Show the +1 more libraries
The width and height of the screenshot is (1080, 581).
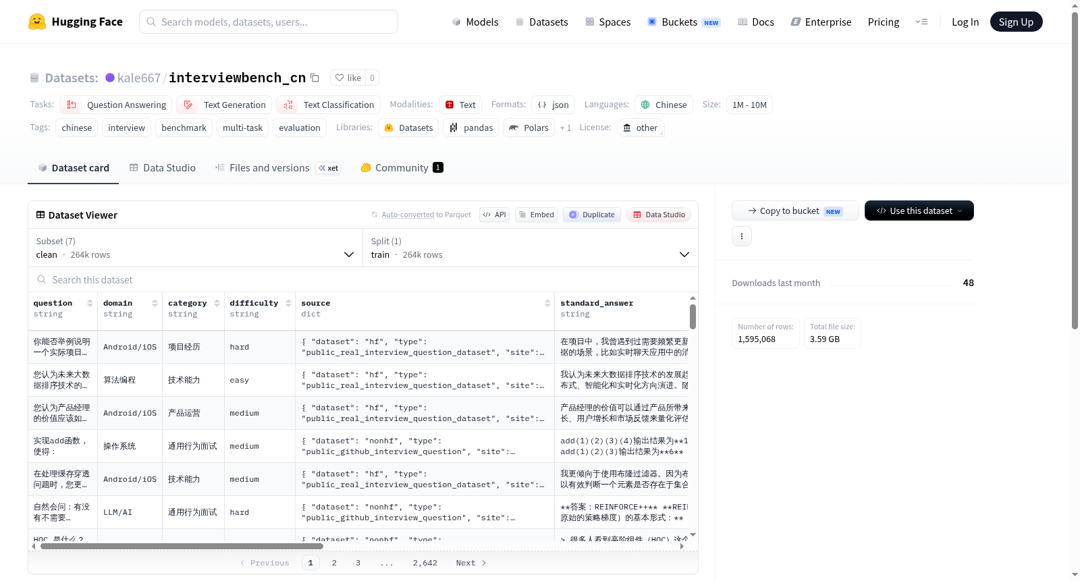[566, 128]
